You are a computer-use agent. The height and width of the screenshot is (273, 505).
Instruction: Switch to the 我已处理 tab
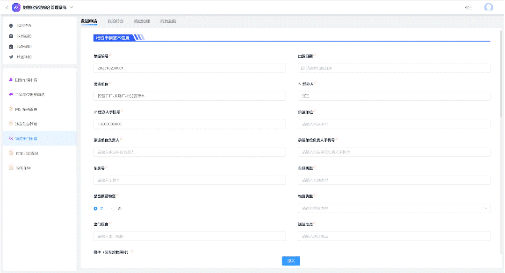(x=142, y=21)
